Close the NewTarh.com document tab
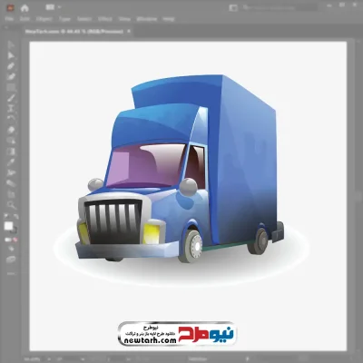Image resolution: width=363 pixels, height=363 pixels. point(129,31)
